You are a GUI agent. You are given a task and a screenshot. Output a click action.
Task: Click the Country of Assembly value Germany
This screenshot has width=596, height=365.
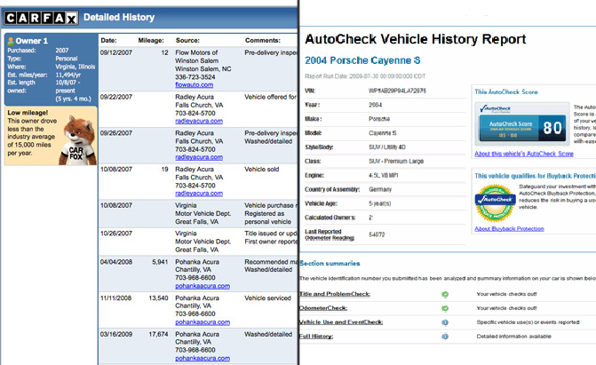point(380,189)
